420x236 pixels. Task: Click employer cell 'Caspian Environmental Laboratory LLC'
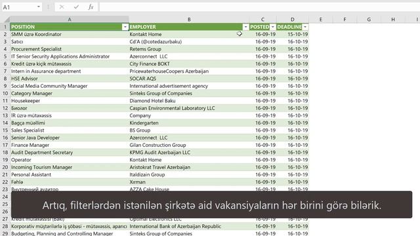click(x=189, y=108)
